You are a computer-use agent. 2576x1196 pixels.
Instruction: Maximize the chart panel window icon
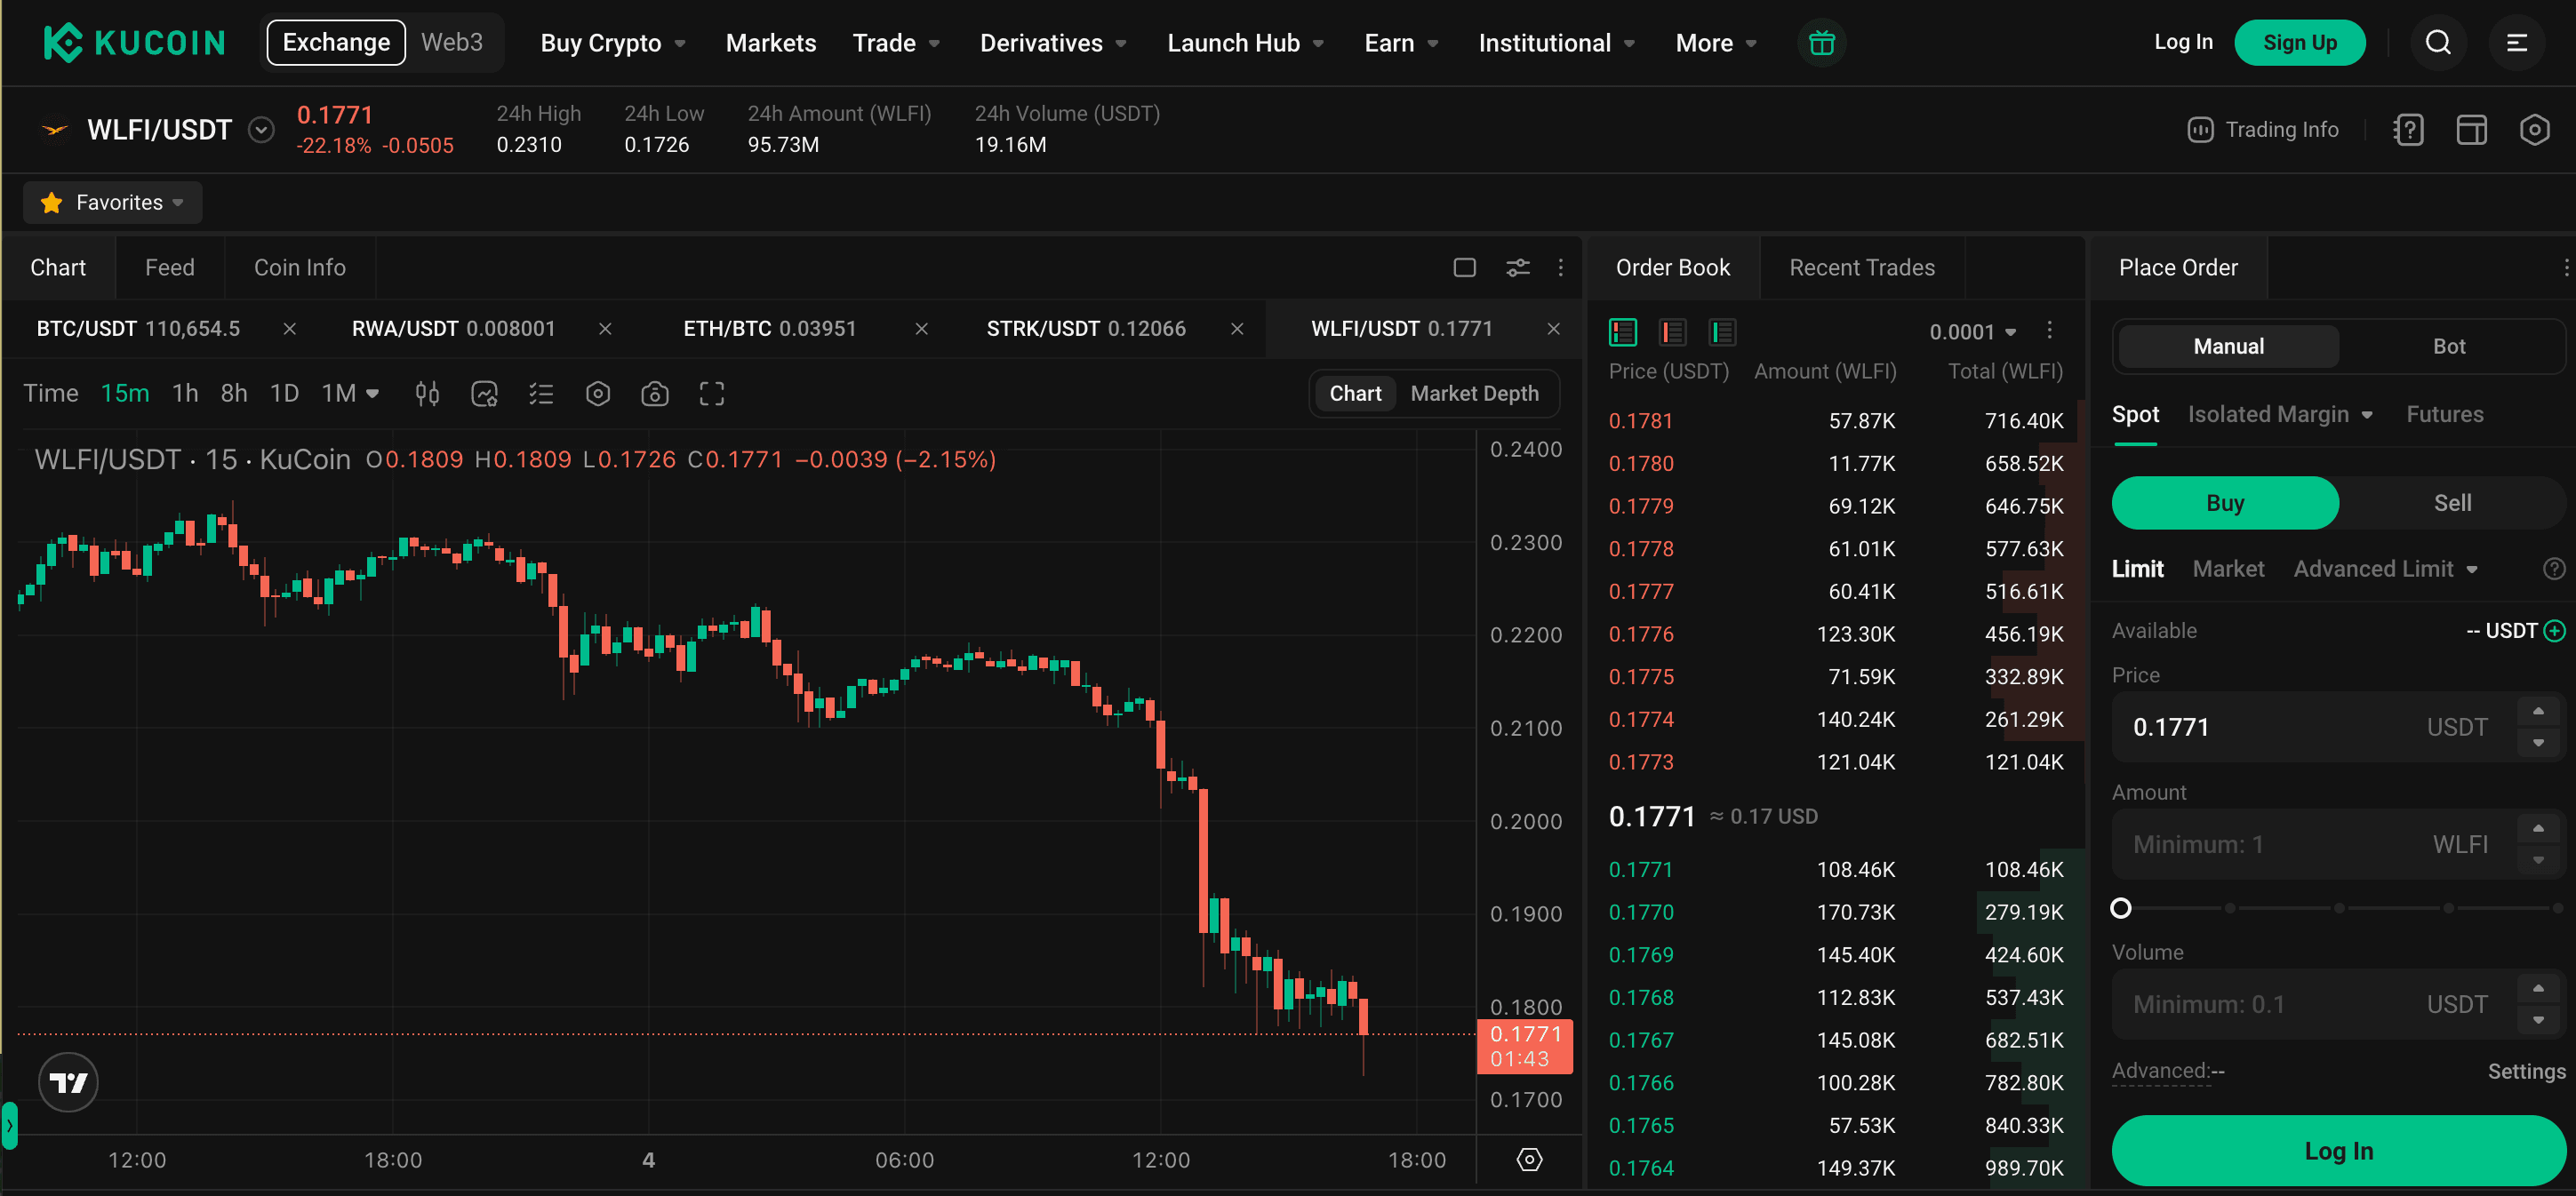point(1464,267)
